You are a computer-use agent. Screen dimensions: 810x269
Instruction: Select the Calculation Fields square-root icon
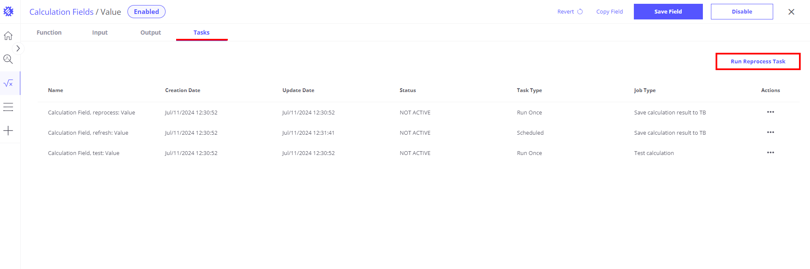(x=8, y=83)
